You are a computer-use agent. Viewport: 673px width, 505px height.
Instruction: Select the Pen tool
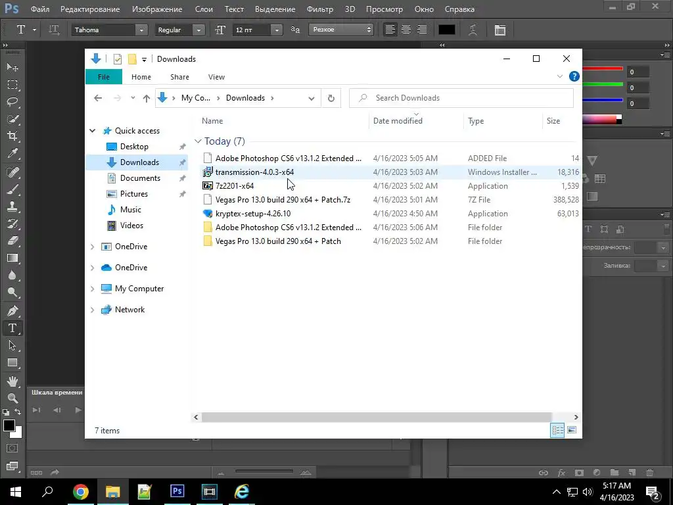point(12,310)
